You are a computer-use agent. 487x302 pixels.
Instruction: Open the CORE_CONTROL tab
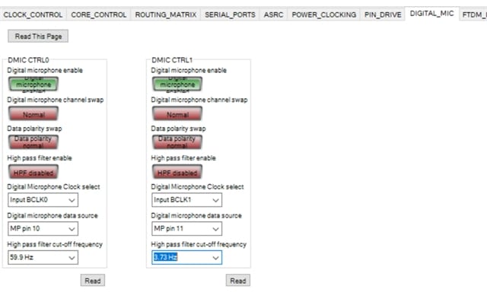click(x=98, y=14)
